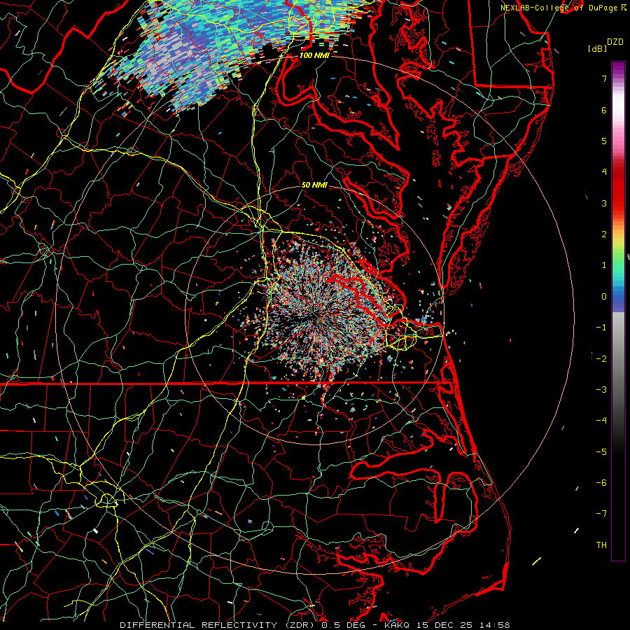Click the ZDR color scale bar

pyautogui.click(x=618, y=311)
